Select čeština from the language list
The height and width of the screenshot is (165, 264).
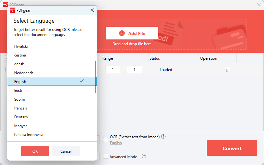[x=52, y=55]
